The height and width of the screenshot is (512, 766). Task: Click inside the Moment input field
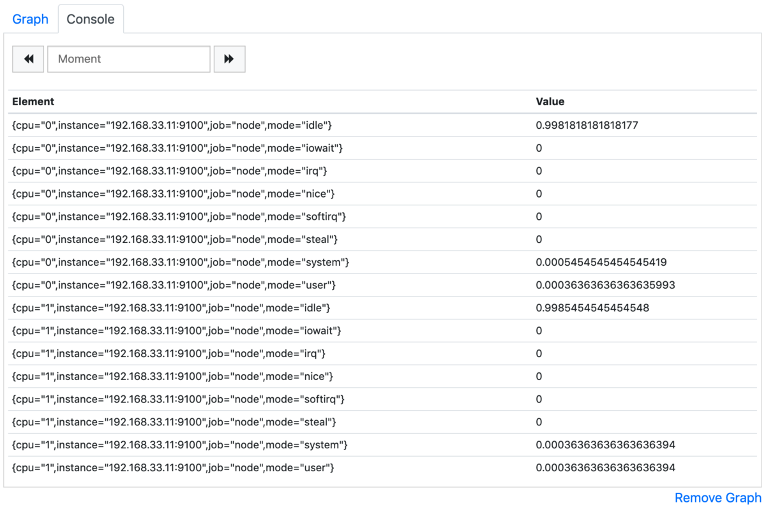(x=128, y=59)
